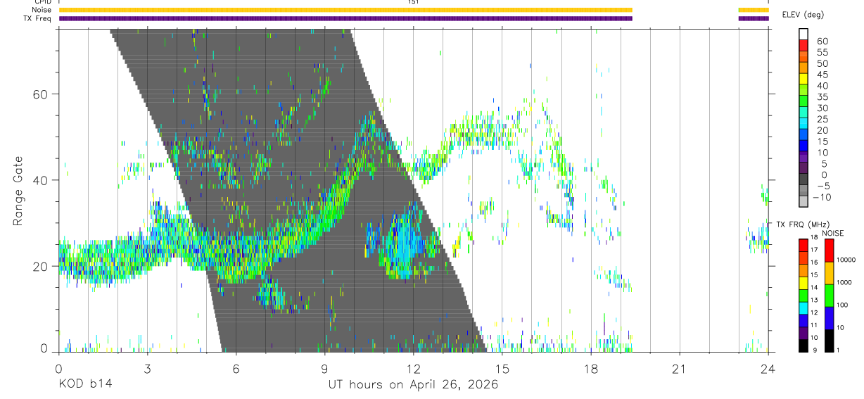Click the green band in the NOISE color scale

829,295
